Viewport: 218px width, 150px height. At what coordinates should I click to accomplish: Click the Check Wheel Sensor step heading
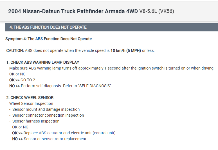click(30, 98)
